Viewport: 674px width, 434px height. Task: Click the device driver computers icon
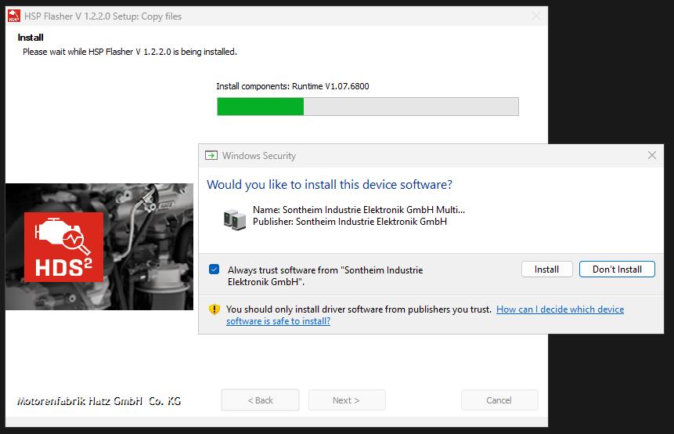coord(235,219)
